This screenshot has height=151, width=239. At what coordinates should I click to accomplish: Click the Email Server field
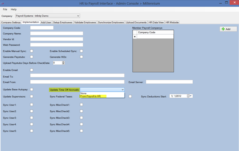point(169,82)
